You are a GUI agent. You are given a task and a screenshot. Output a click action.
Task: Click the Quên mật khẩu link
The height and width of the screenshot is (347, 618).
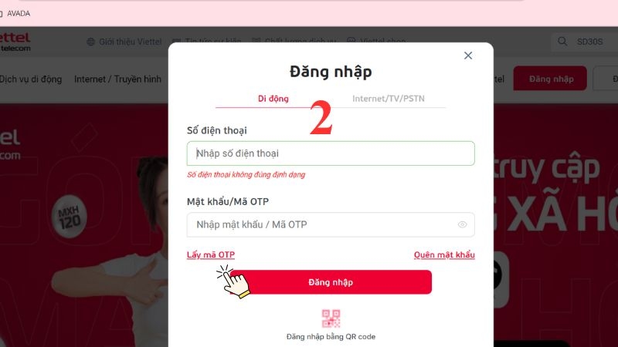[444, 254]
